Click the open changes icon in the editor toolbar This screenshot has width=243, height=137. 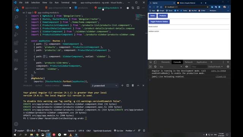(x=133, y=8)
